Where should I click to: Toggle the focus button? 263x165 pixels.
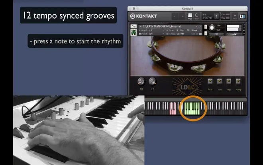click(x=210, y=82)
